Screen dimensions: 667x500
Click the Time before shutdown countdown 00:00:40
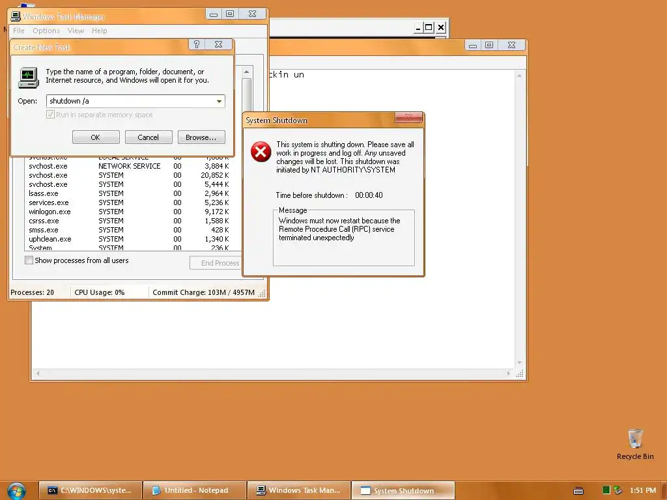[x=369, y=195]
